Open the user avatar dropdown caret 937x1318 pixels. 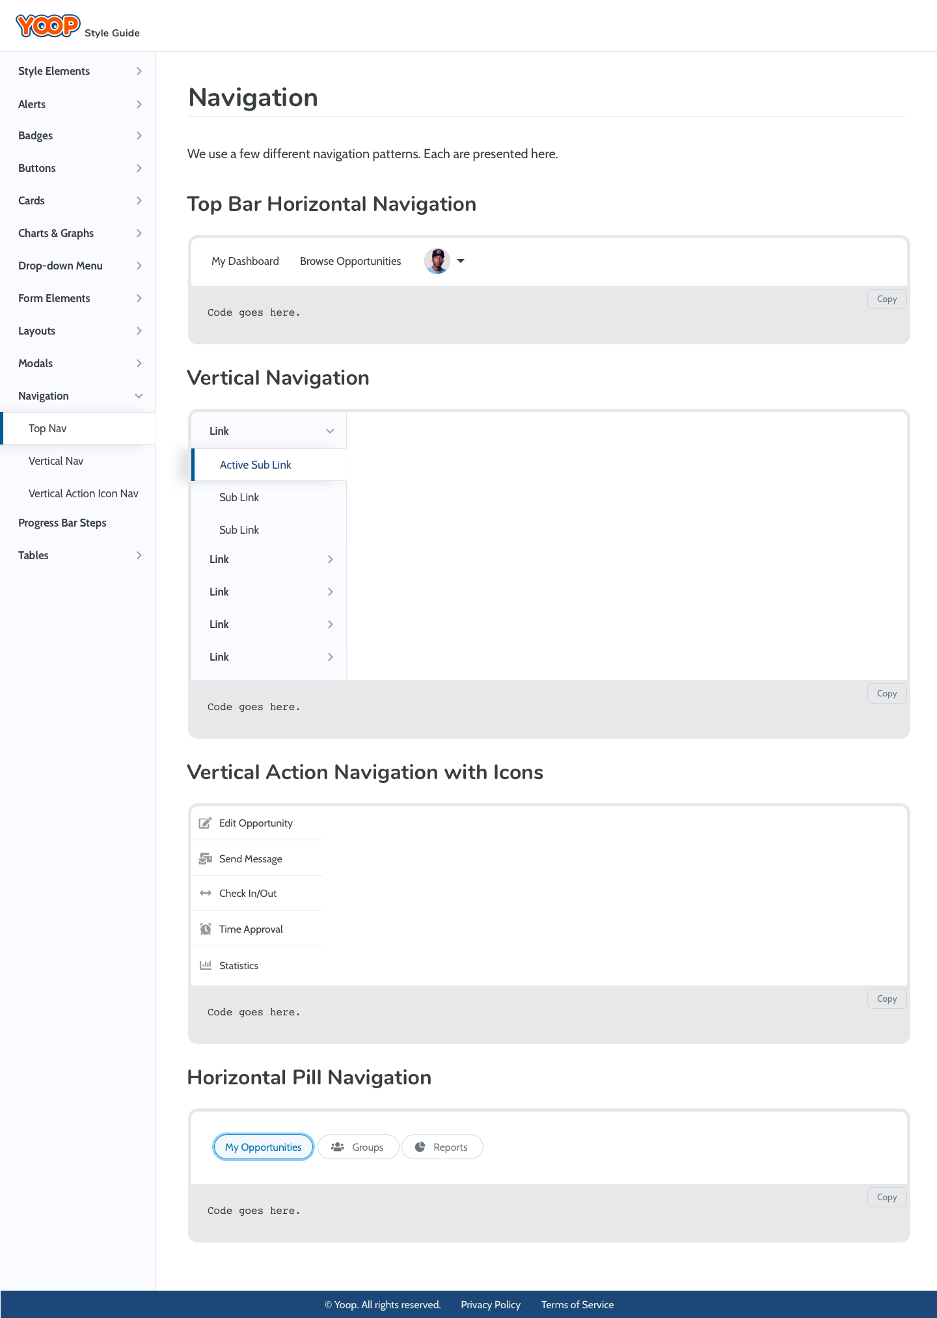pos(461,261)
